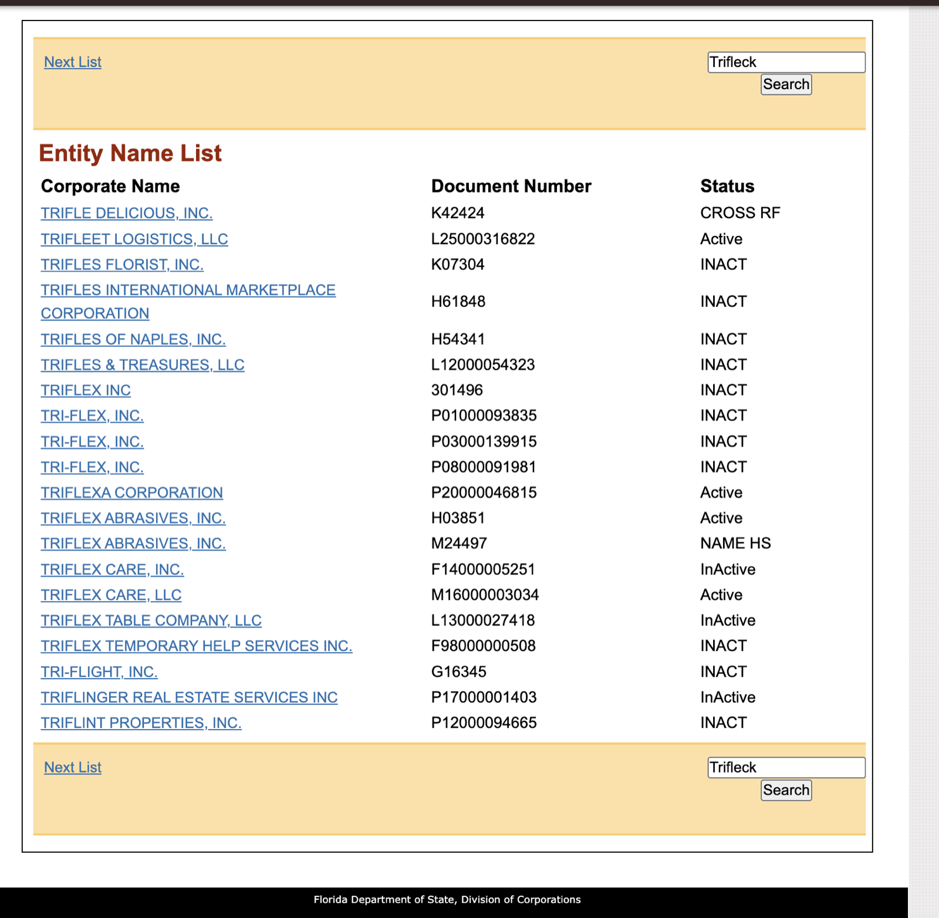
Task: Select document number H54341
Action: pos(458,339)
